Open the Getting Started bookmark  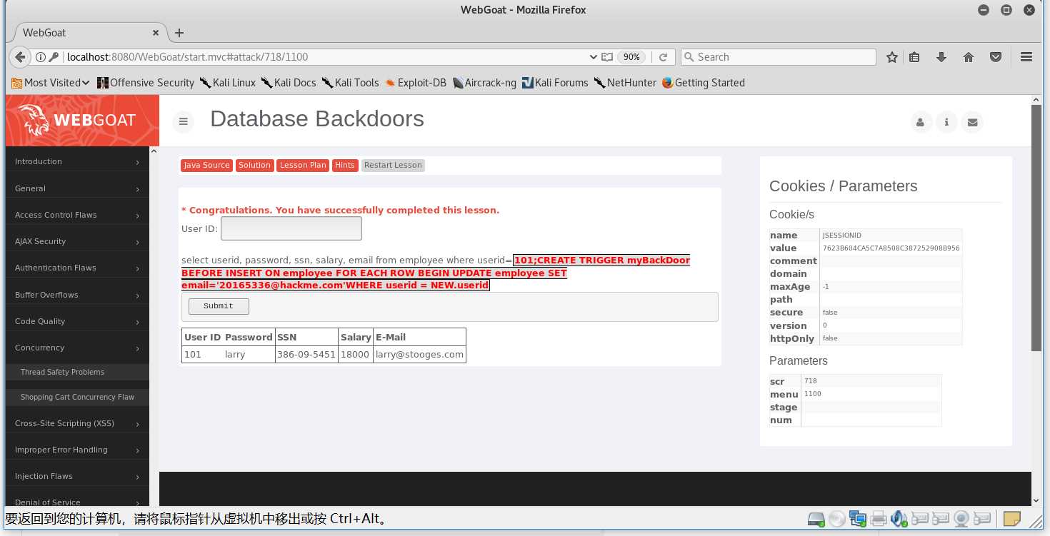coord(704,83)
